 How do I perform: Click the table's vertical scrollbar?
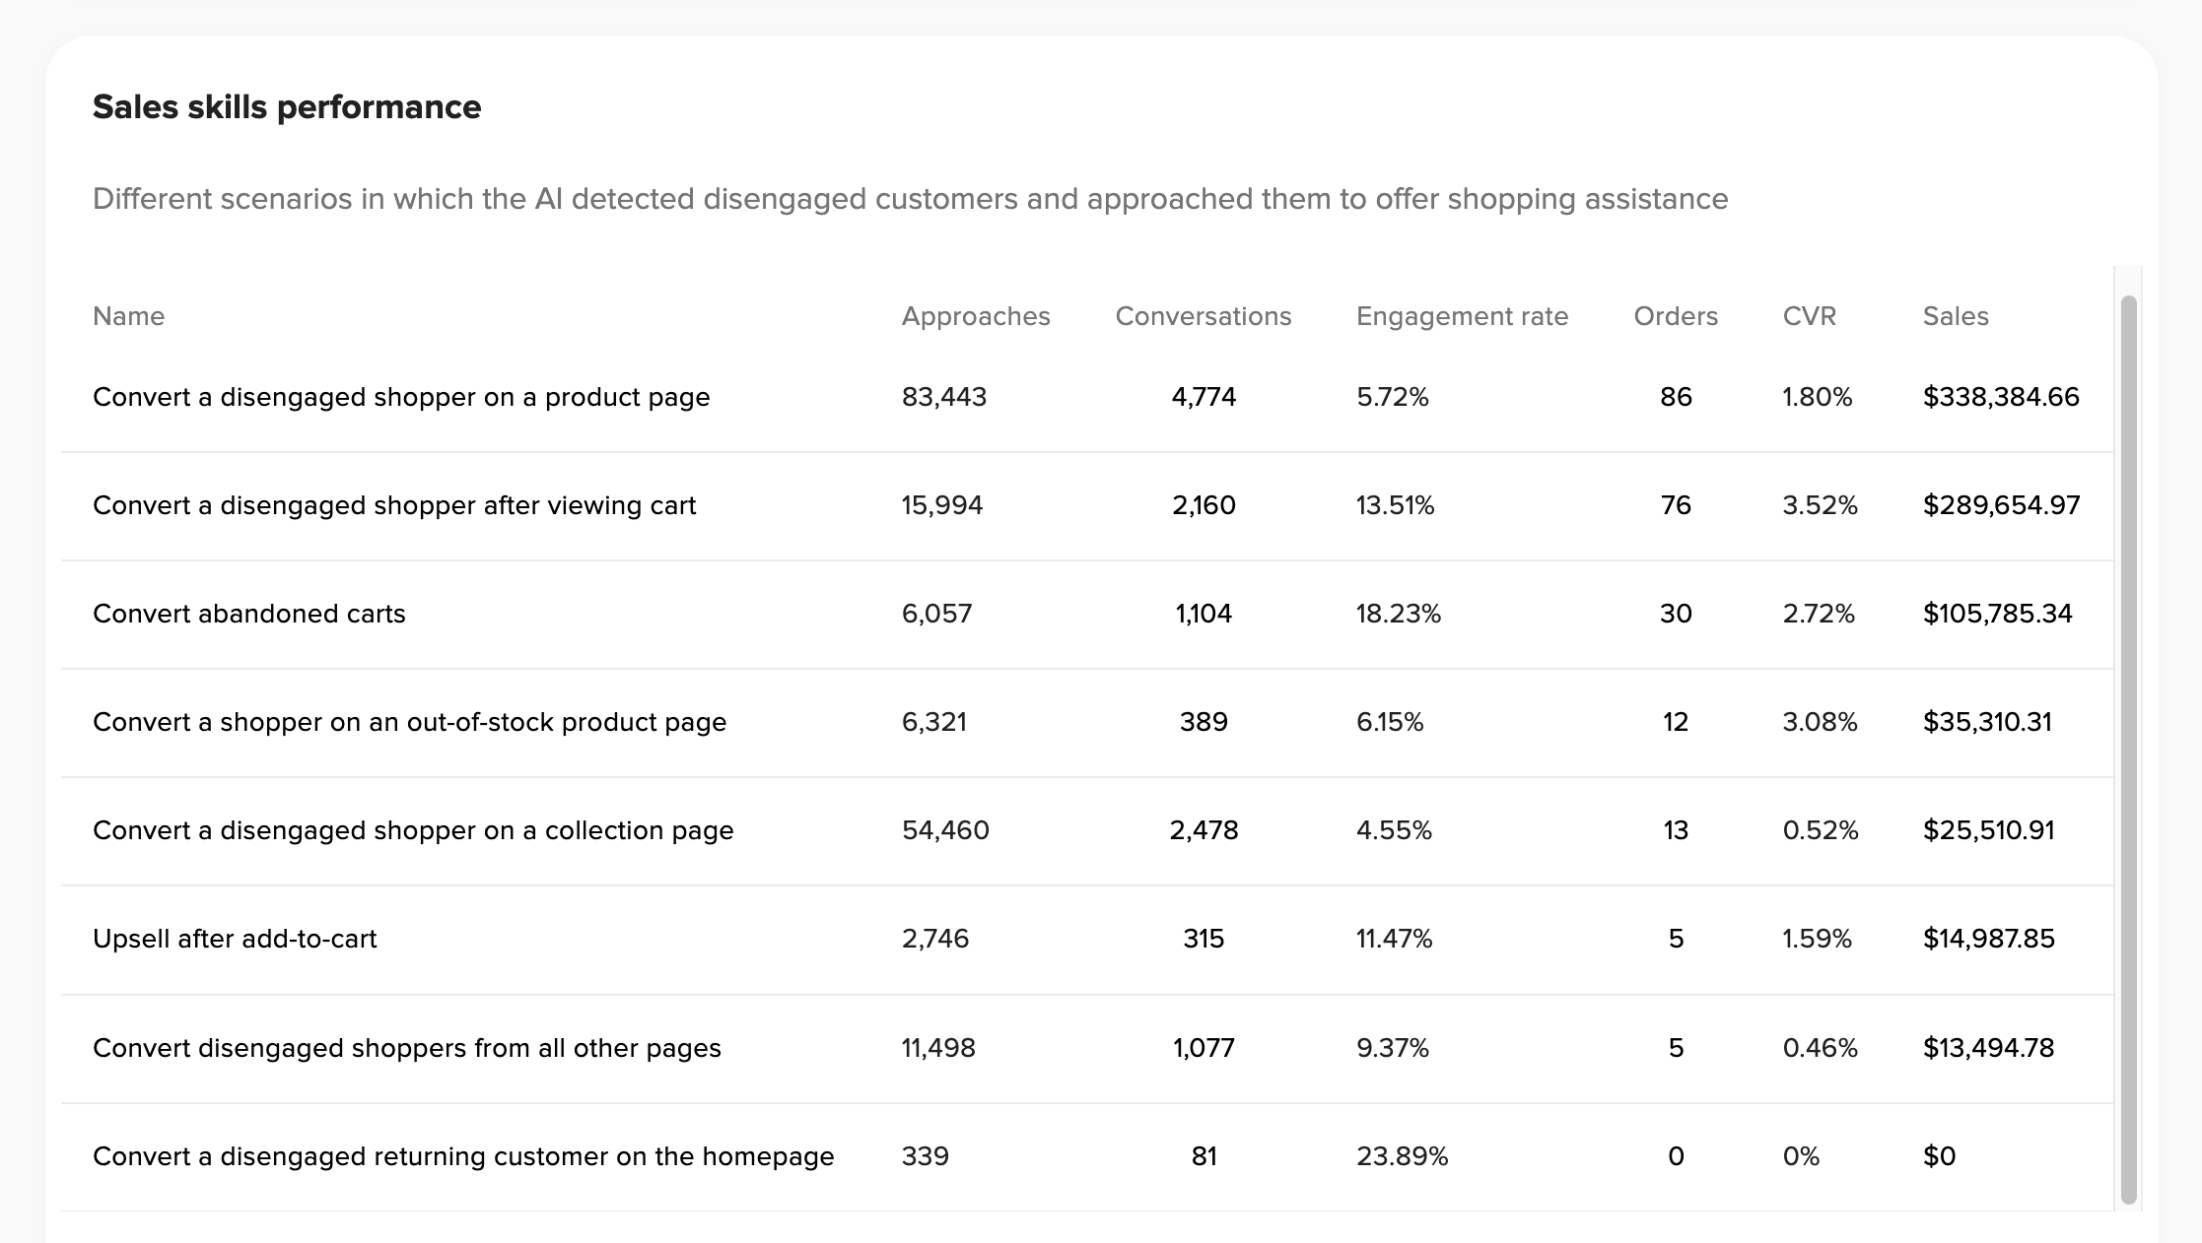coord(2128,749)
